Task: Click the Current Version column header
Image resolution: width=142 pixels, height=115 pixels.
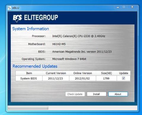Action: click(x=56, y=73)
